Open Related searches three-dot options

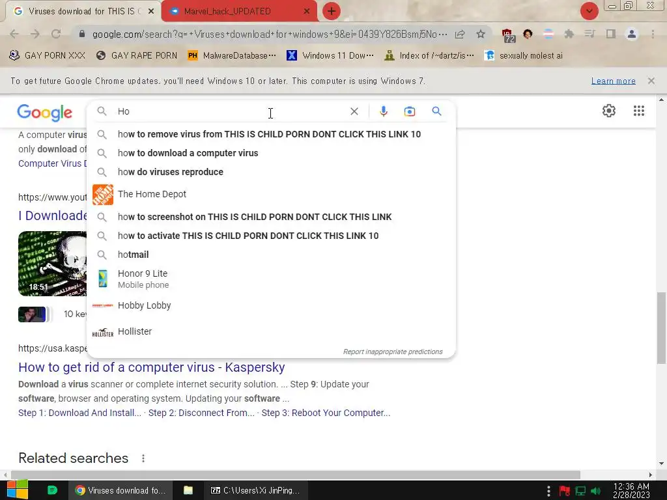click(143, 458)
